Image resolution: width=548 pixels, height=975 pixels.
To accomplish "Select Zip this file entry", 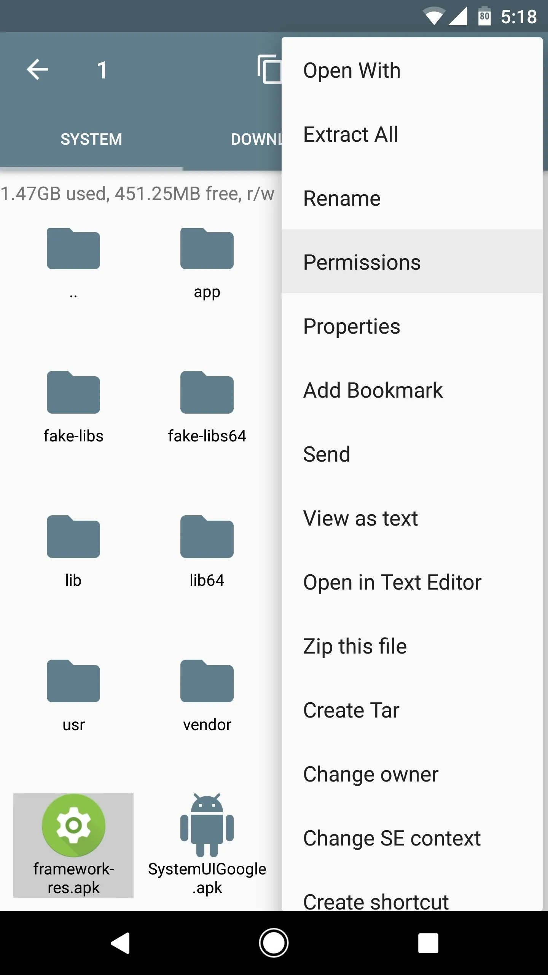I will click(x=412, y=646).
